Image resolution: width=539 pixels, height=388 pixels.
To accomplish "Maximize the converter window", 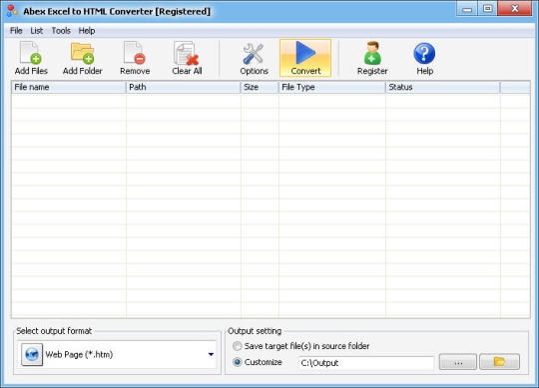I will click(x=487, y=9).
